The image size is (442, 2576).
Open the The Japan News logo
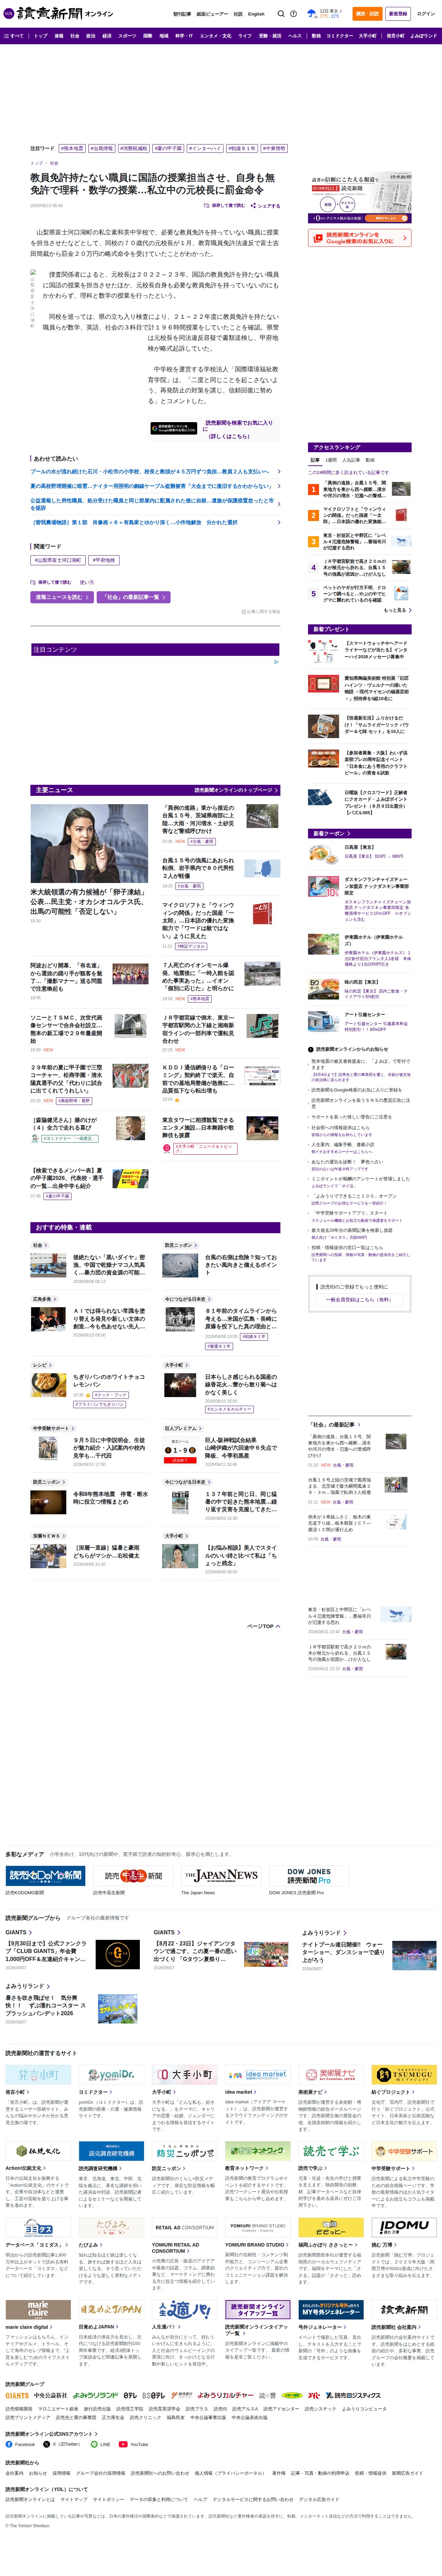coord(221,1876)
